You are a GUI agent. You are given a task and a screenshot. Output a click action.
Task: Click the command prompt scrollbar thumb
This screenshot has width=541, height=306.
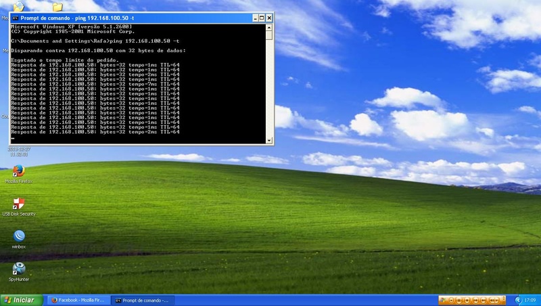tap(269, 35)
